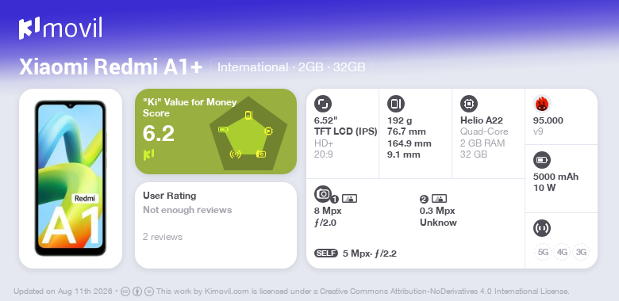
Task: Click the Creative Commons CC icon
Action: click(125, 291)
